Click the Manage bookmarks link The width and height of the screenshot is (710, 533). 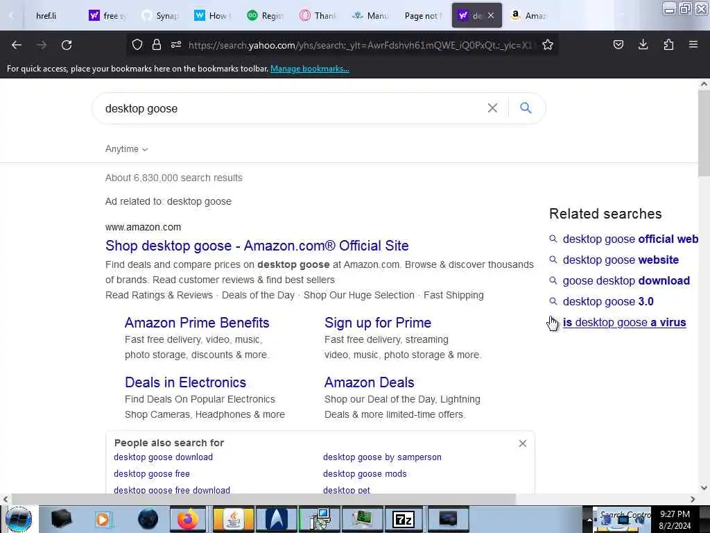(x=310, y=69)
